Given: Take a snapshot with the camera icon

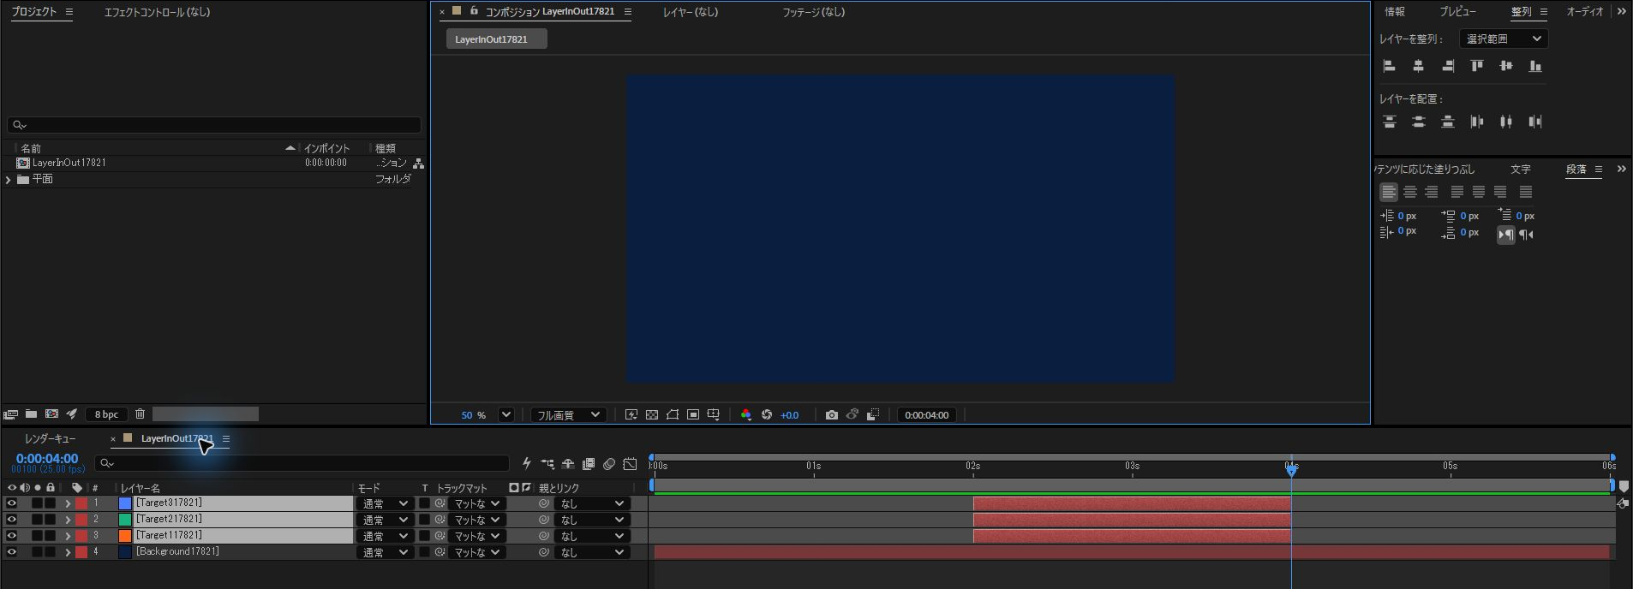Looking at the screenshot, I should click(831, 415).
